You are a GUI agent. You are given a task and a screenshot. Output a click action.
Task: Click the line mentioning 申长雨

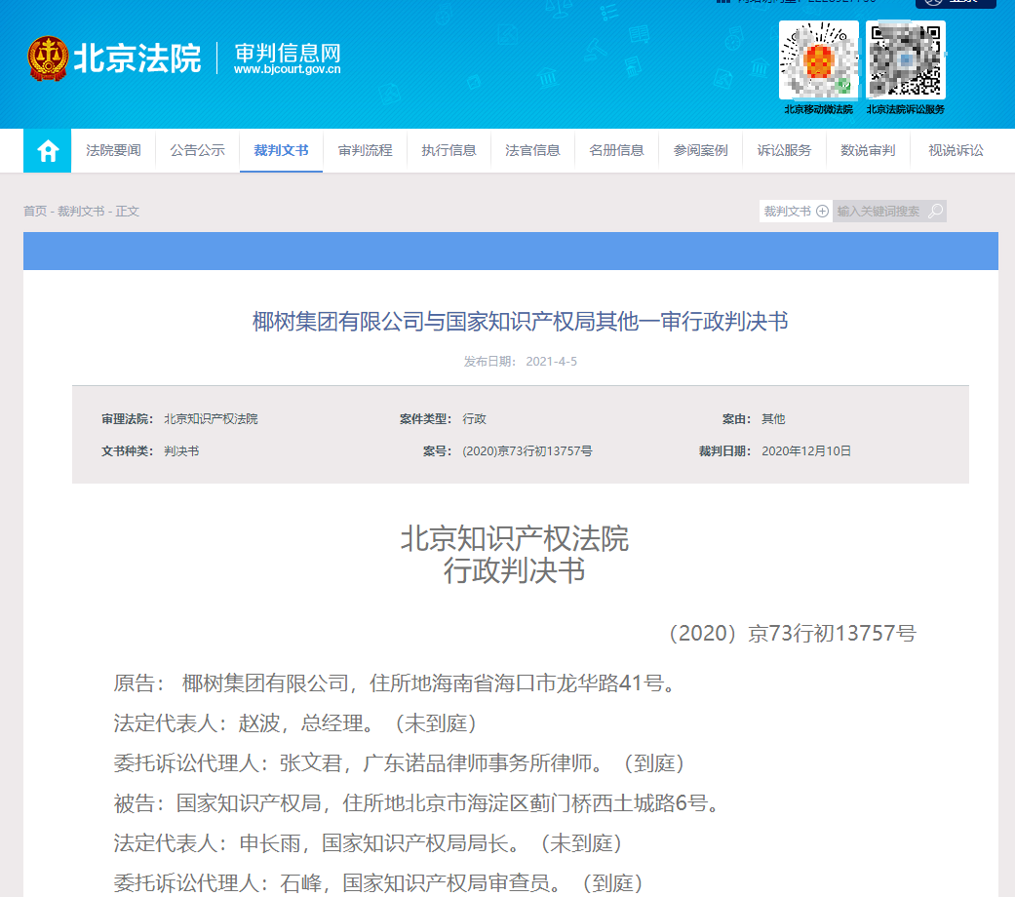pos(369,843)
